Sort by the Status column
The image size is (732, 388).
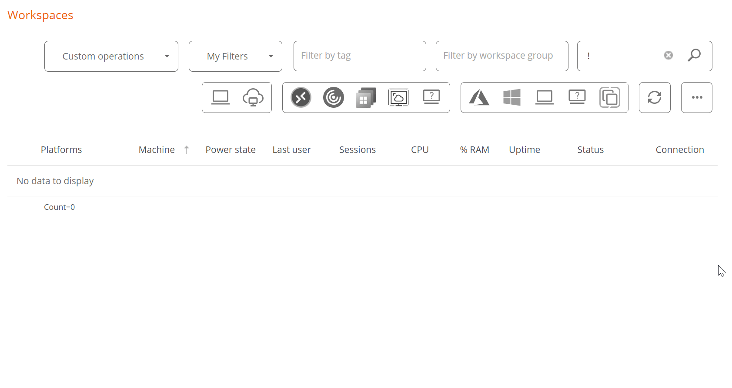590,149
